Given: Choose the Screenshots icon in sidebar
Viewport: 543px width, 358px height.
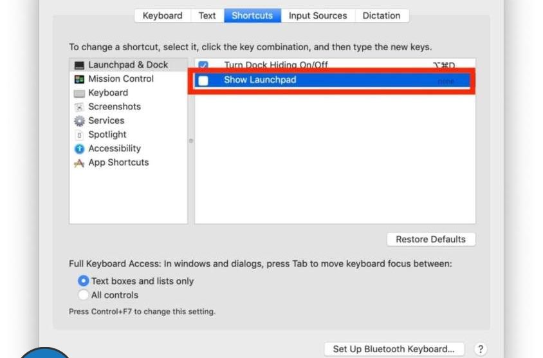Looking at the screenshot, I should (79, 107).
